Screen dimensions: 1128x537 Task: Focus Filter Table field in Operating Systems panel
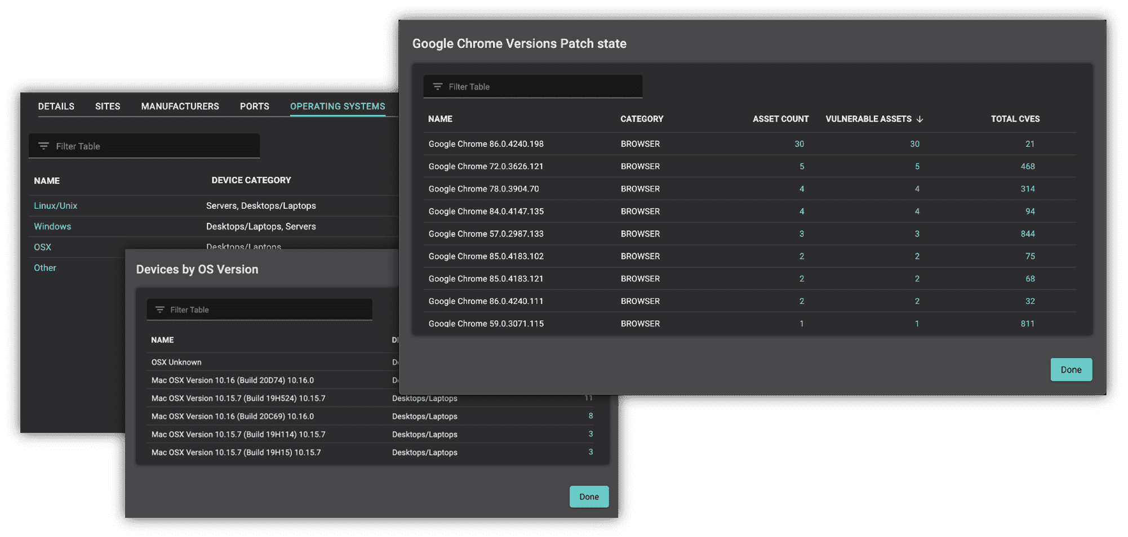[x=144, y=146]
